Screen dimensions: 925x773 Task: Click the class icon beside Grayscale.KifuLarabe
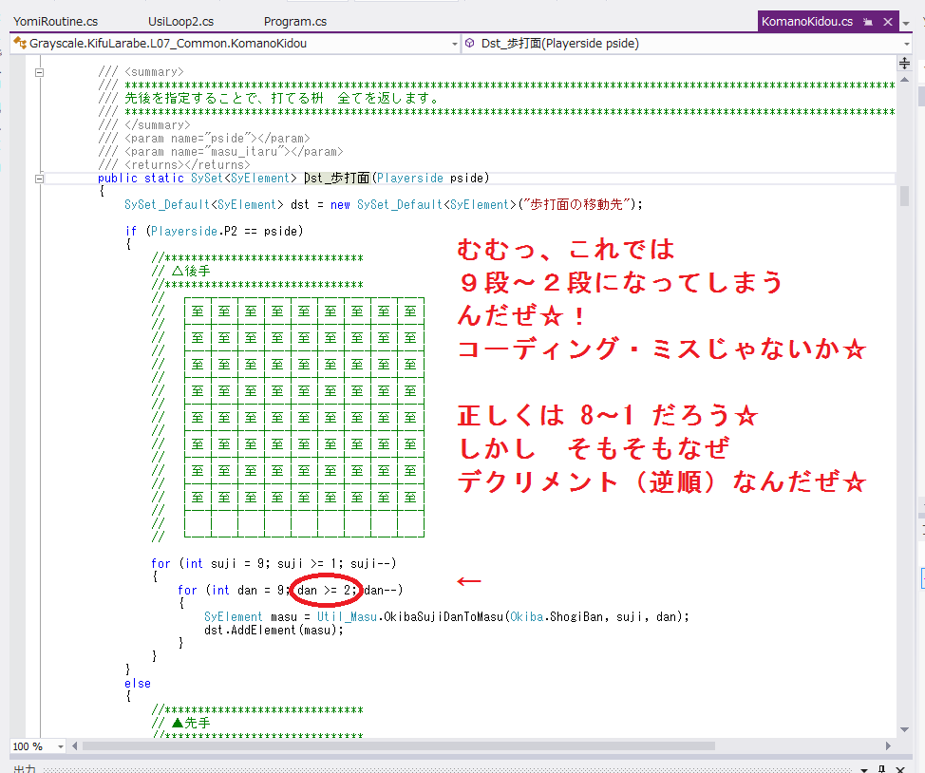tap(20, 43)
